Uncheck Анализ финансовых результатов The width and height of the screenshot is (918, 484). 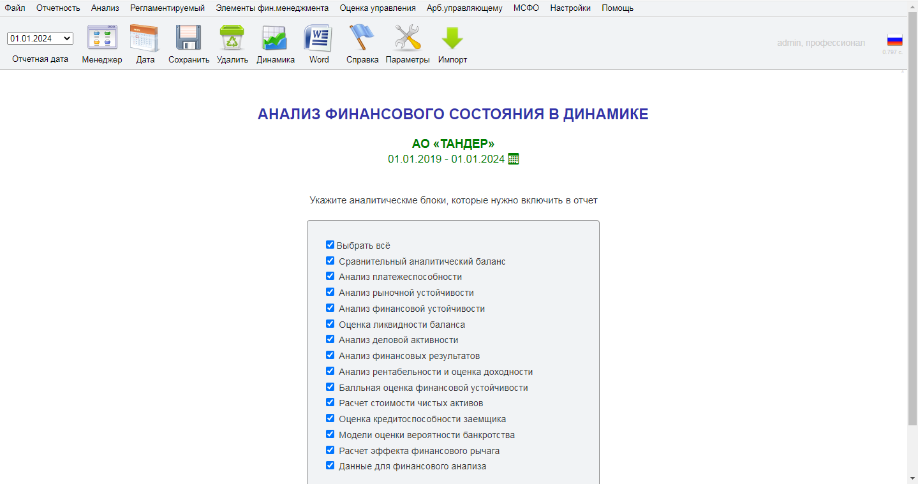[x=330, y=355]
